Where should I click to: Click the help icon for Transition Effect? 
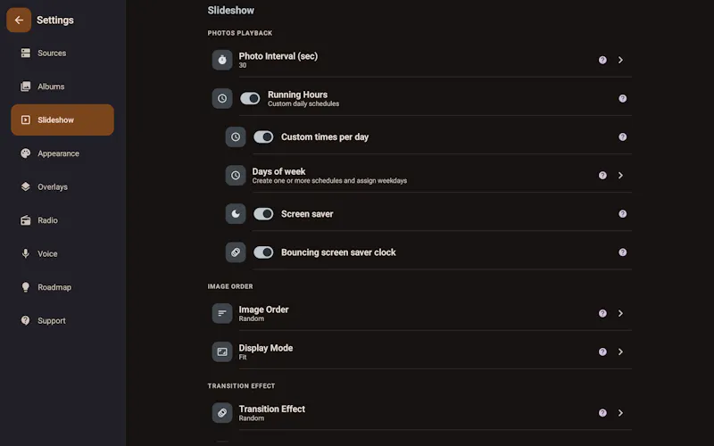point(602,413)
